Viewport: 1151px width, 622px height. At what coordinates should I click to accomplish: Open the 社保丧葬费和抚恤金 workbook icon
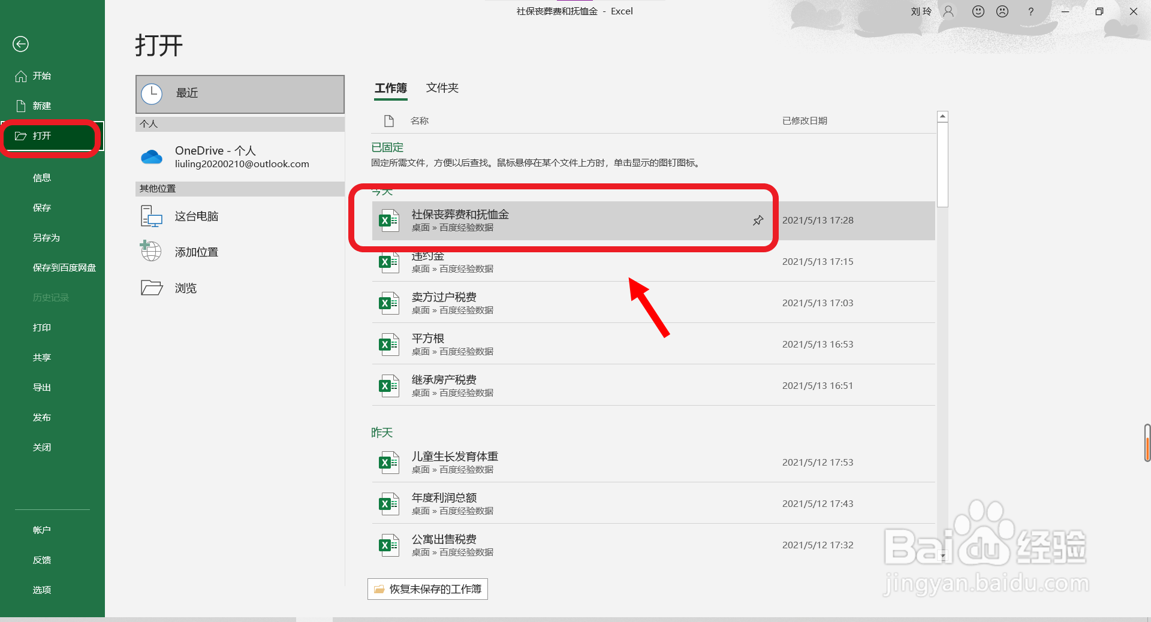click(388, 221)
